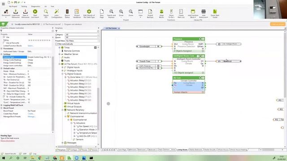
Task: Click the orange button in status bar
Action: click(278, 24)
